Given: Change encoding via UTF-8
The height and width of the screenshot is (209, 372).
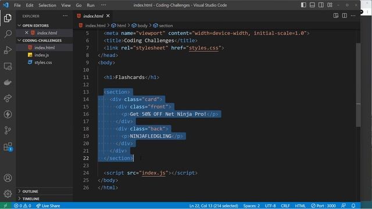Looking at the screenshot, I should [x=270, y=206].
